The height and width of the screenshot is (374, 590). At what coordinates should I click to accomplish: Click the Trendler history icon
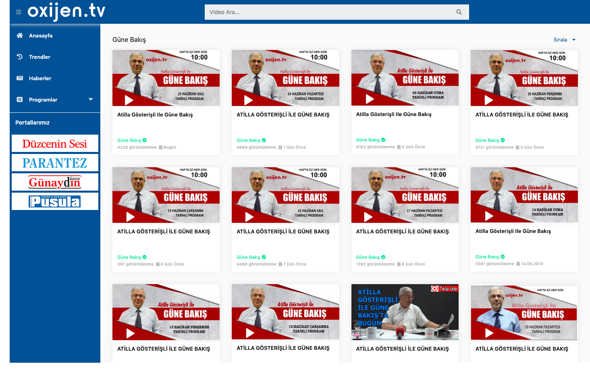pyautogui.click(x=20, y=57)
